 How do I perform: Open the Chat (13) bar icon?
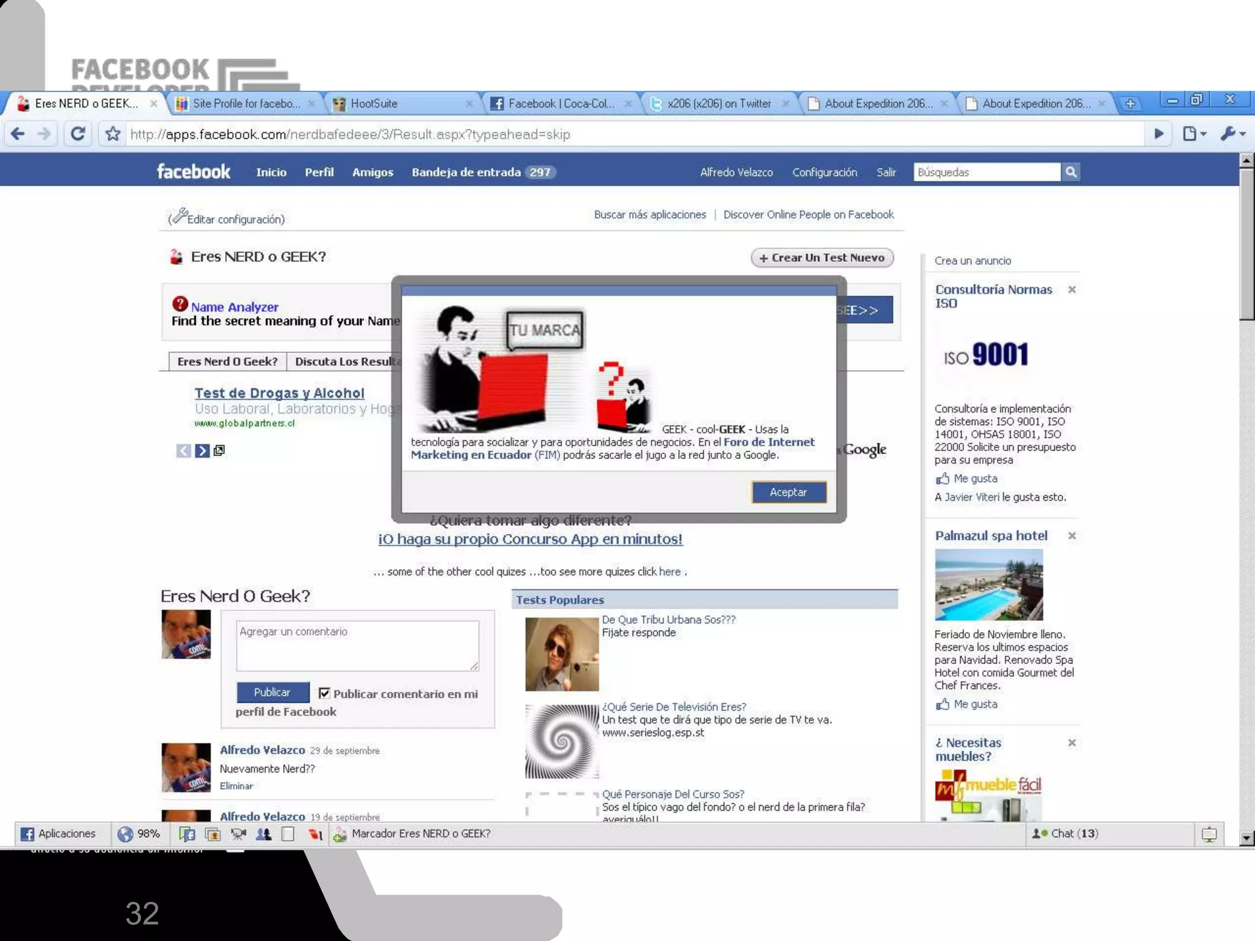click(1065, 833)
